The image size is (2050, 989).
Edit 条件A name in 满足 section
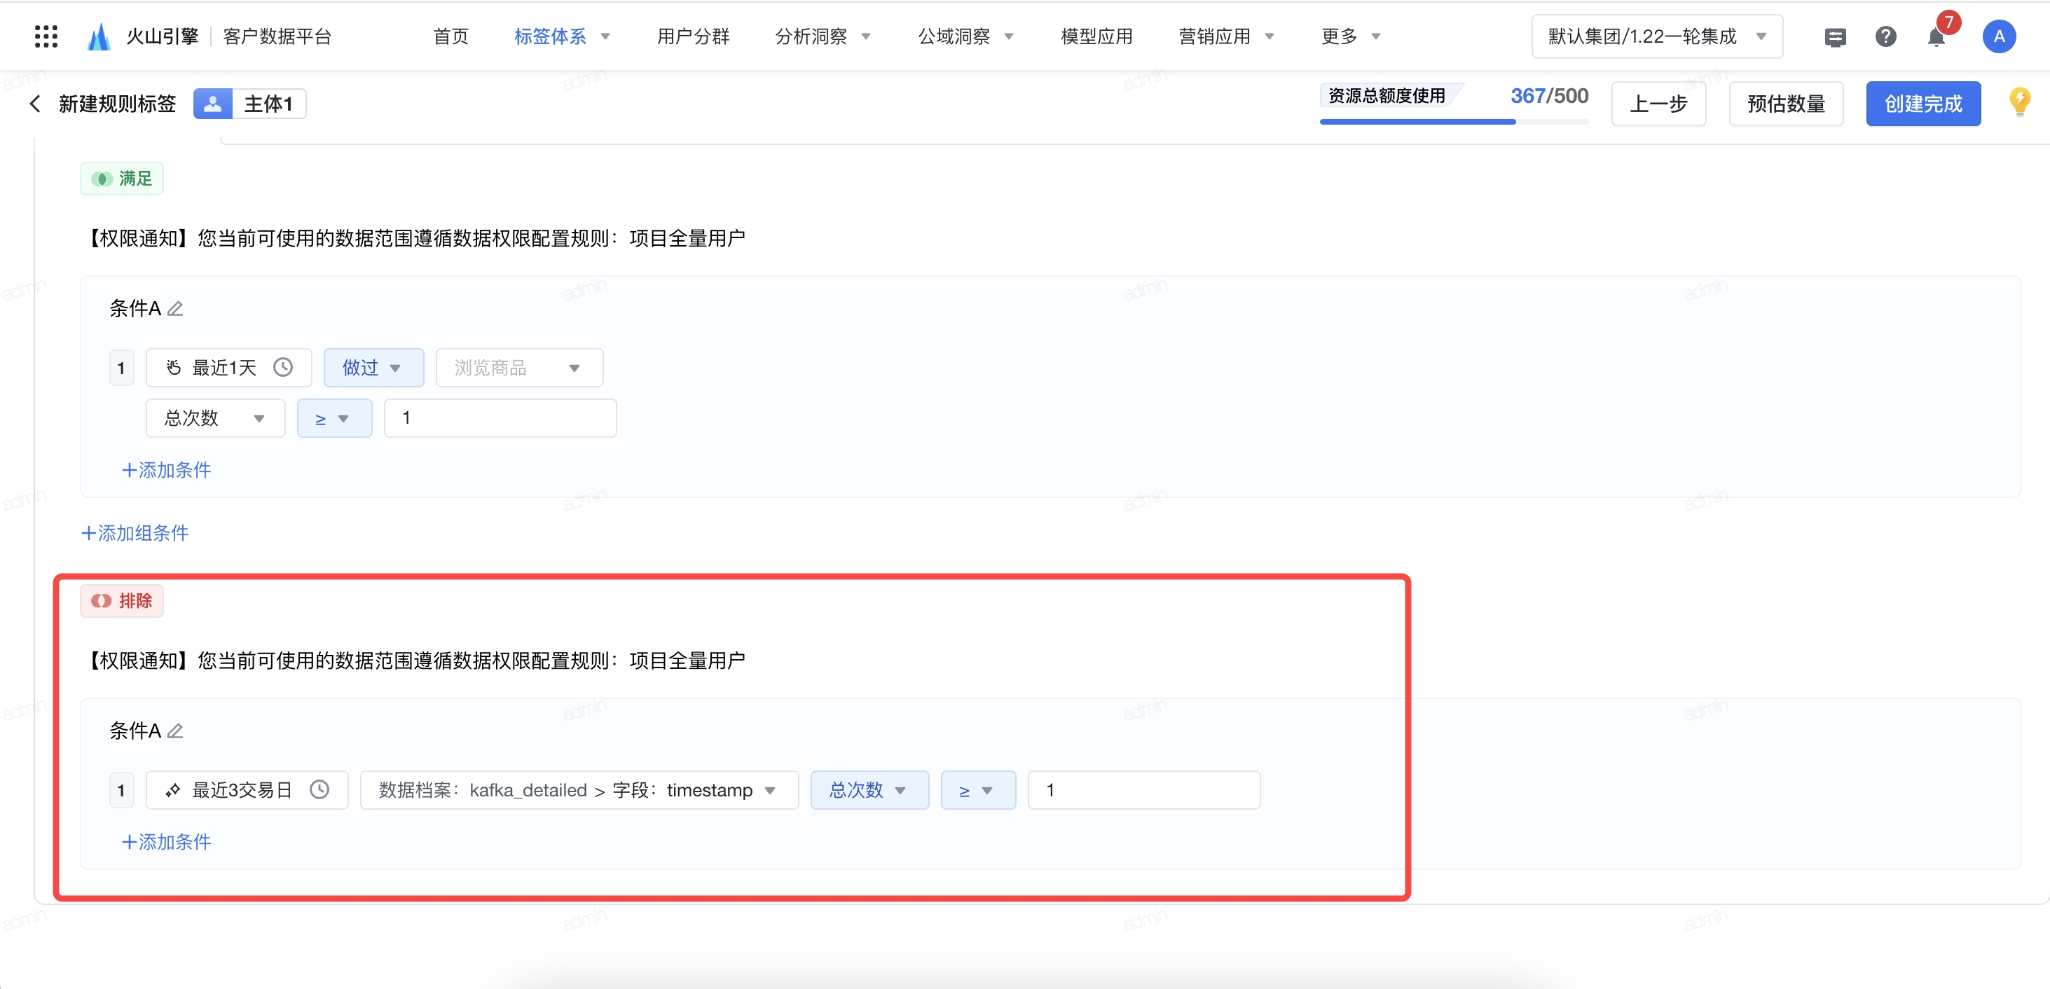pos(175,308)
